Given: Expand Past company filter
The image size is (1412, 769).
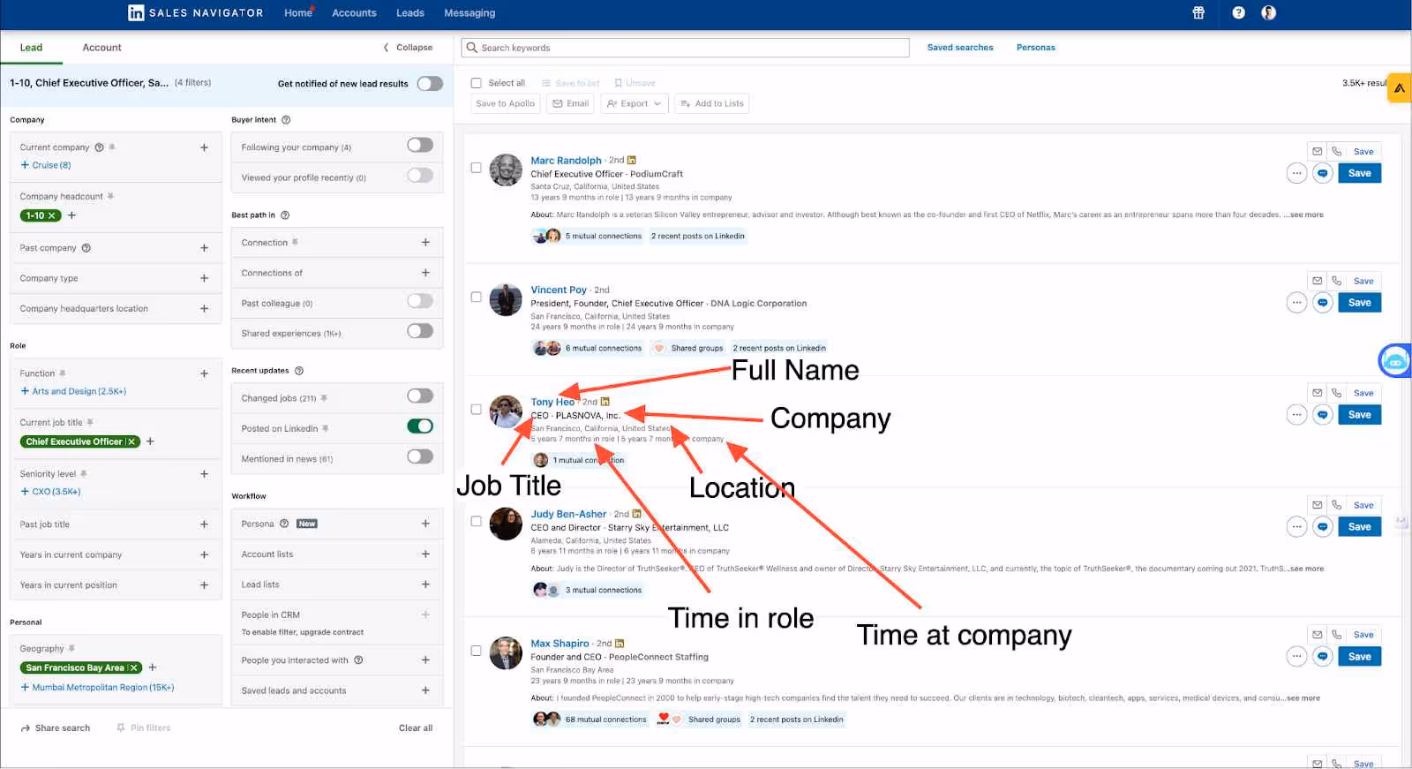Looking at the screenshot, I should (x=204, y=248).
